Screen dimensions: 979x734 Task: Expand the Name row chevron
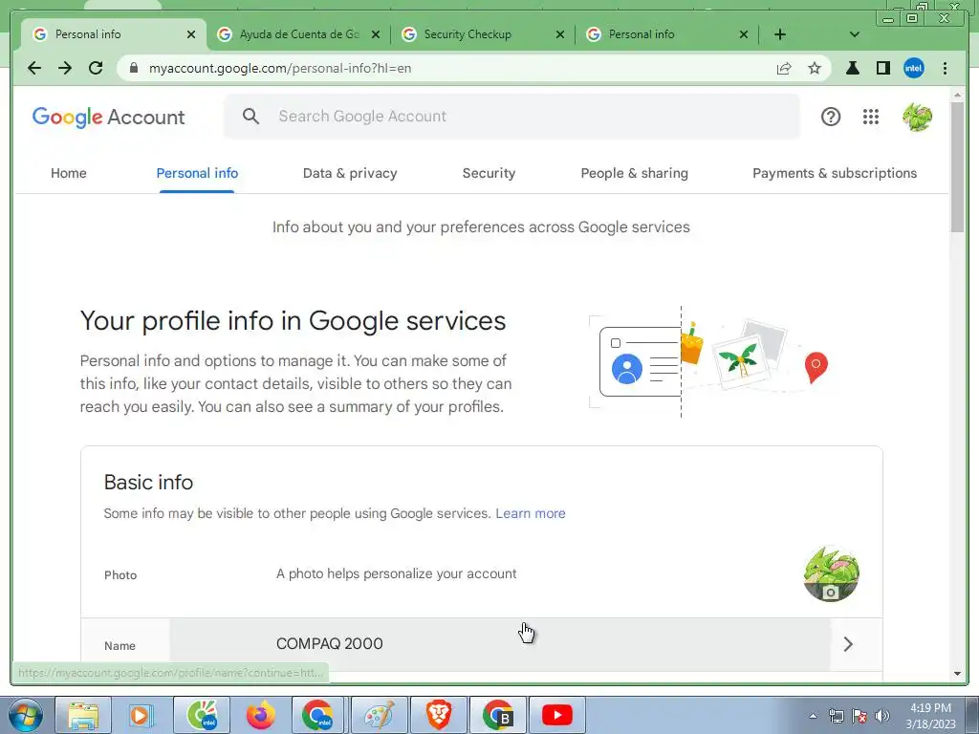point(848,644)
